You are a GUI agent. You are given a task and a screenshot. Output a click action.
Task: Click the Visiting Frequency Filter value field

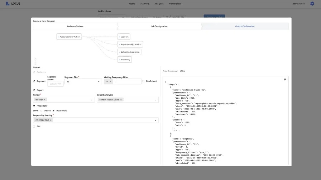(127, 81)
